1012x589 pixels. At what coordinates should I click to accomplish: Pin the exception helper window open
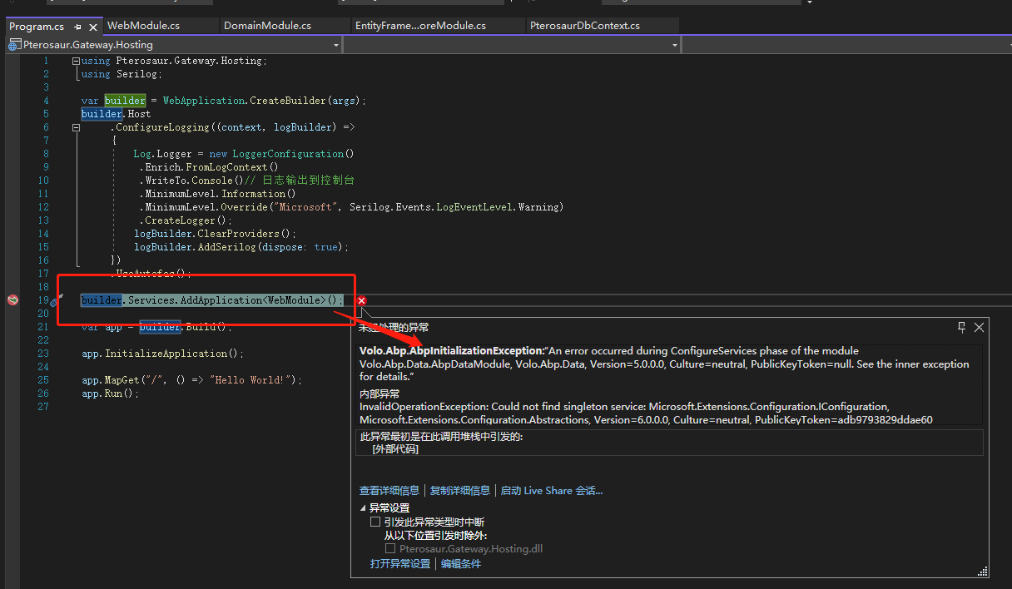click(x=961, y=327)
